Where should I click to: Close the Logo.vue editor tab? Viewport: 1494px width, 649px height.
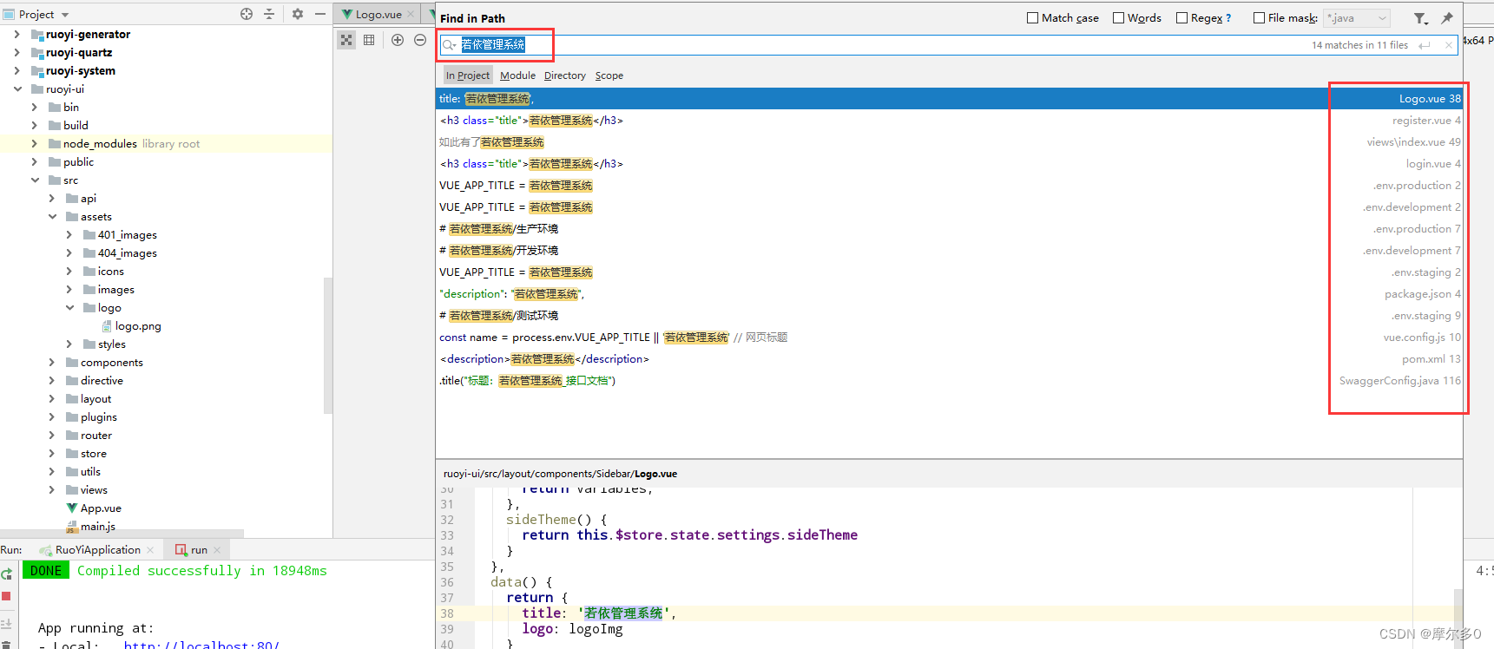pos(411,15)
